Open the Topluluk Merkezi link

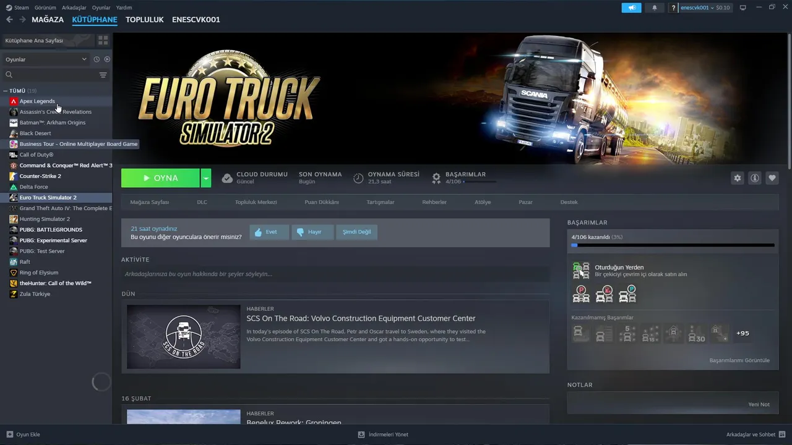coord(256,202)
